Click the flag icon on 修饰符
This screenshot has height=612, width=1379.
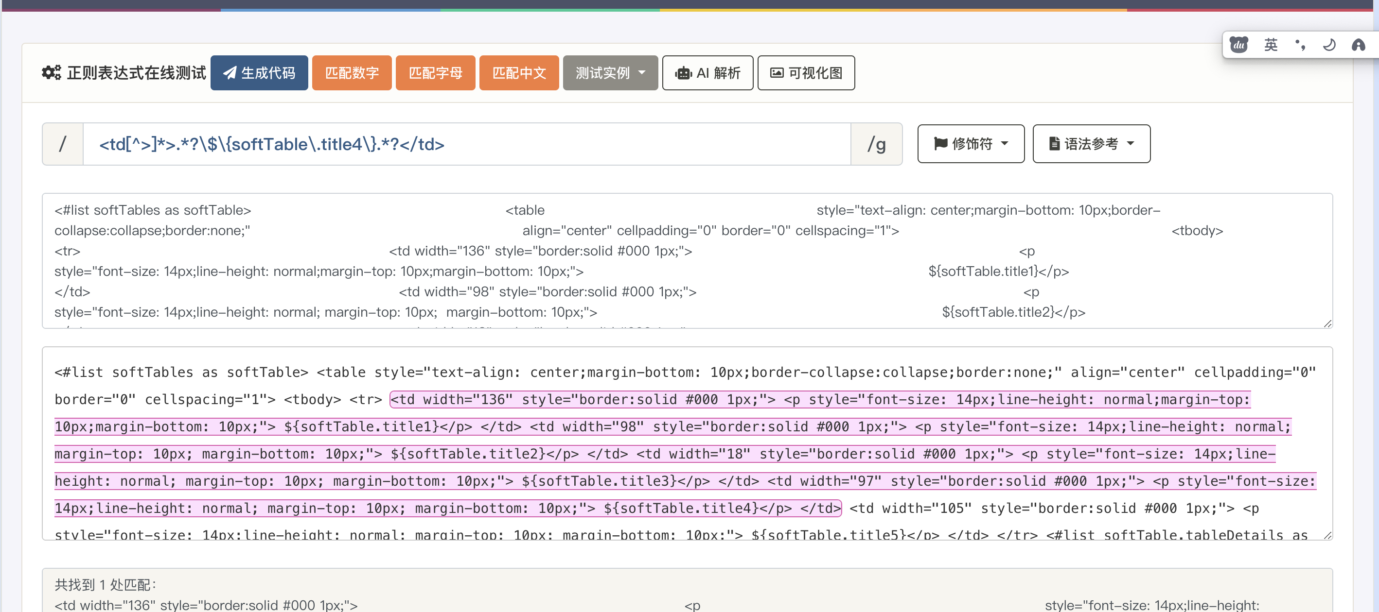click(x=940, y=143)
